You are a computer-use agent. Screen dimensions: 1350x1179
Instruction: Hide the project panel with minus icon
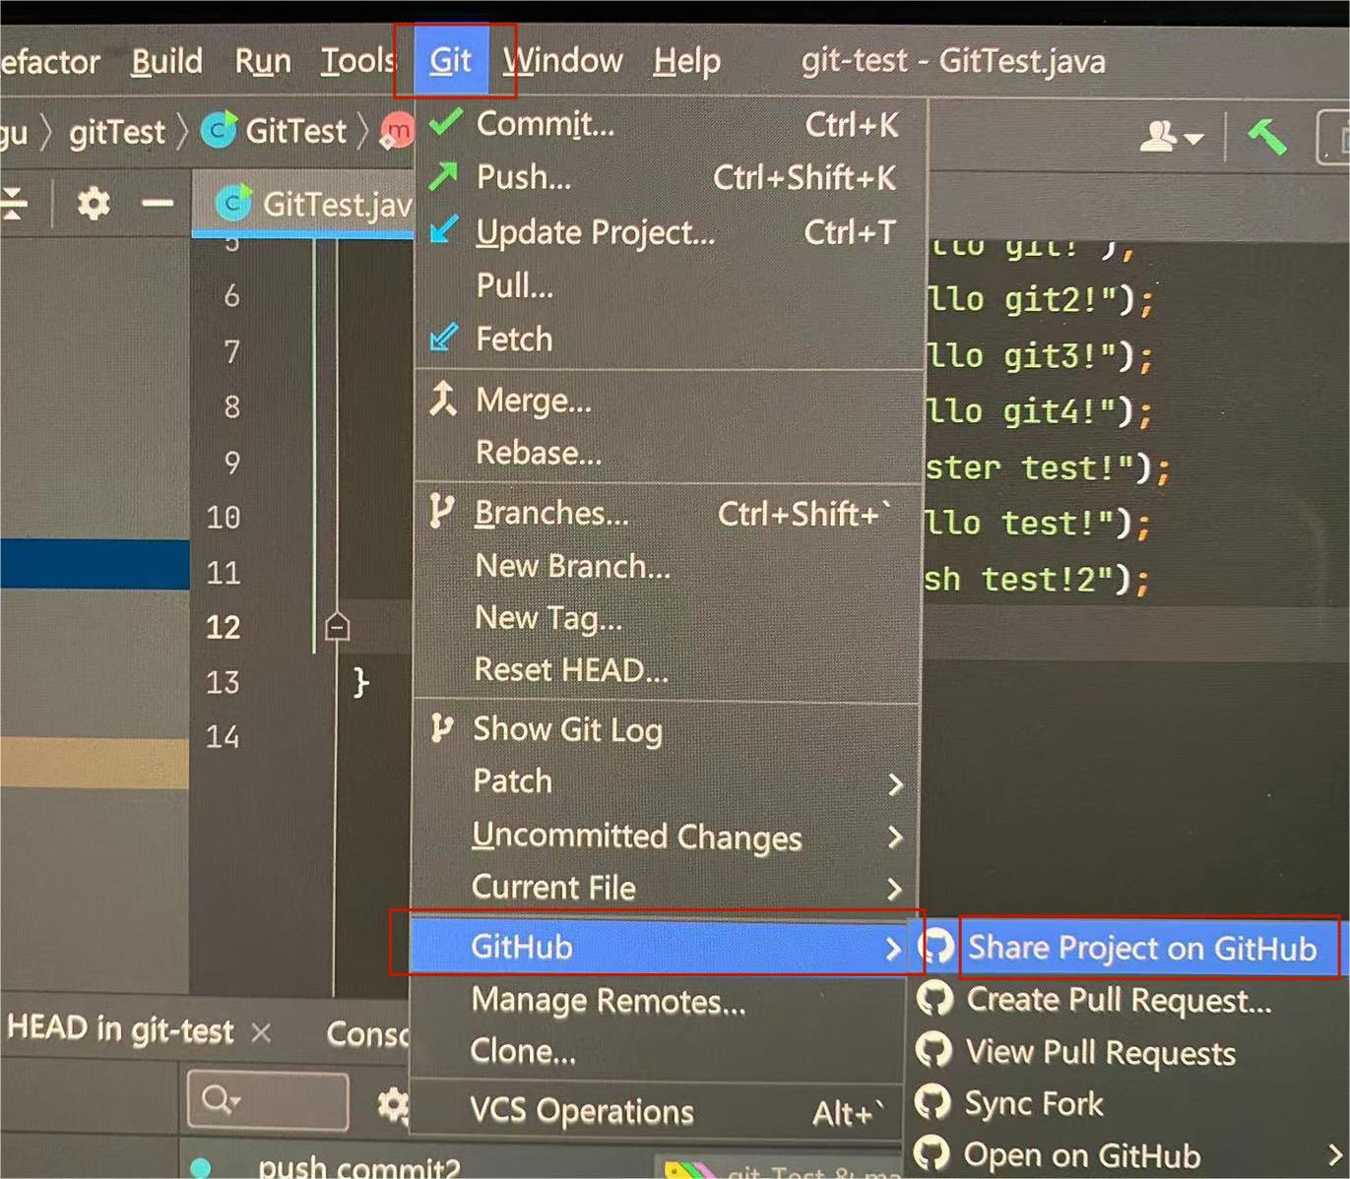click(158, 204)
